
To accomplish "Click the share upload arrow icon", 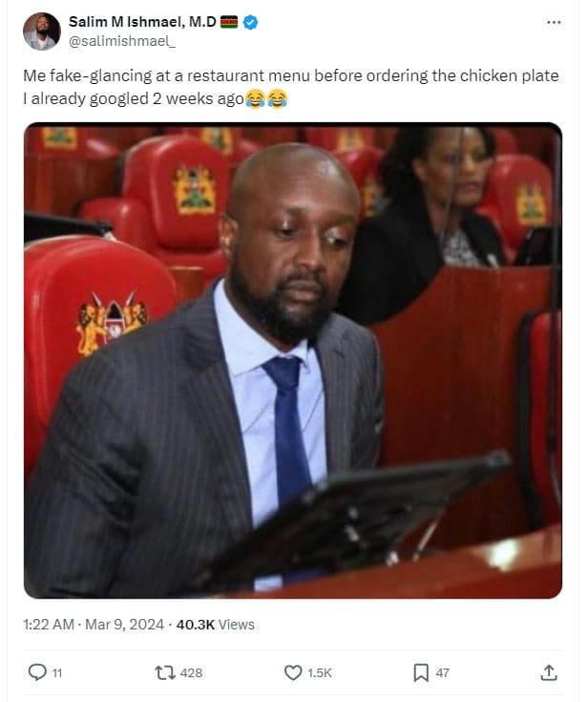I will (x=549, y=672).
